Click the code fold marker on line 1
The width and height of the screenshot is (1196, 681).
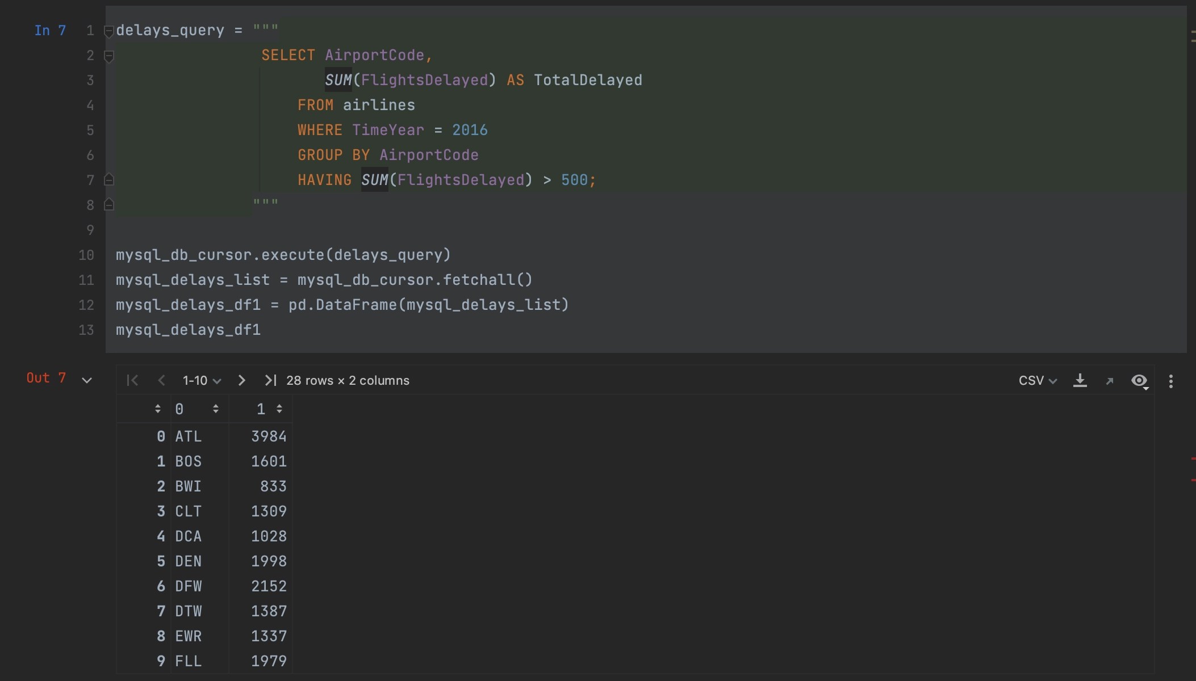(x=108, y=32)
